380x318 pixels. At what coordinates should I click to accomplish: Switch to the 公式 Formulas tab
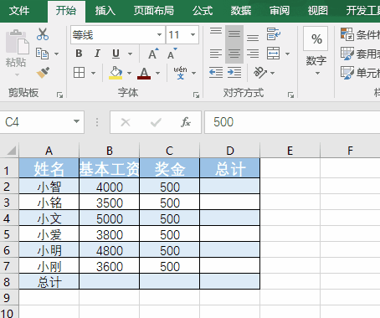coord(203,11)
